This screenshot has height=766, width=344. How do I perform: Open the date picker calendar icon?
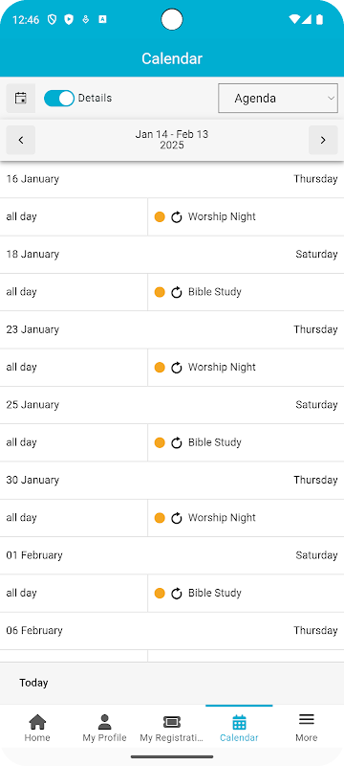[20, 99]
